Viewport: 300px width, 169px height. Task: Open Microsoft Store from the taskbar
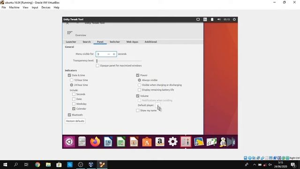(59, 165)
